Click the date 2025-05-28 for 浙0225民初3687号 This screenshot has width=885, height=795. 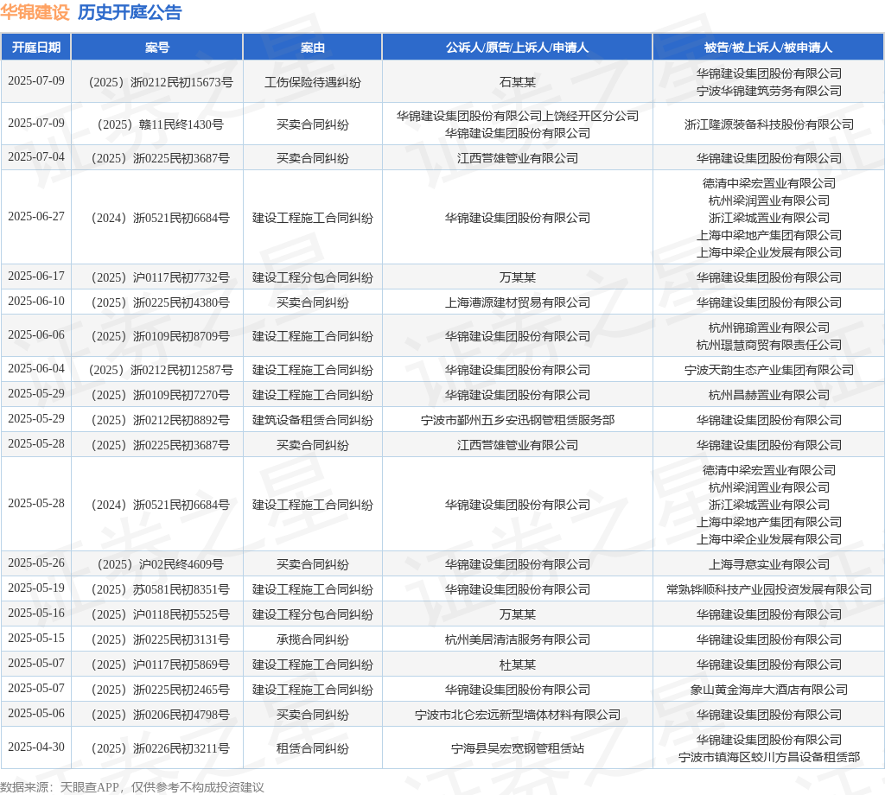click(36, 444)
